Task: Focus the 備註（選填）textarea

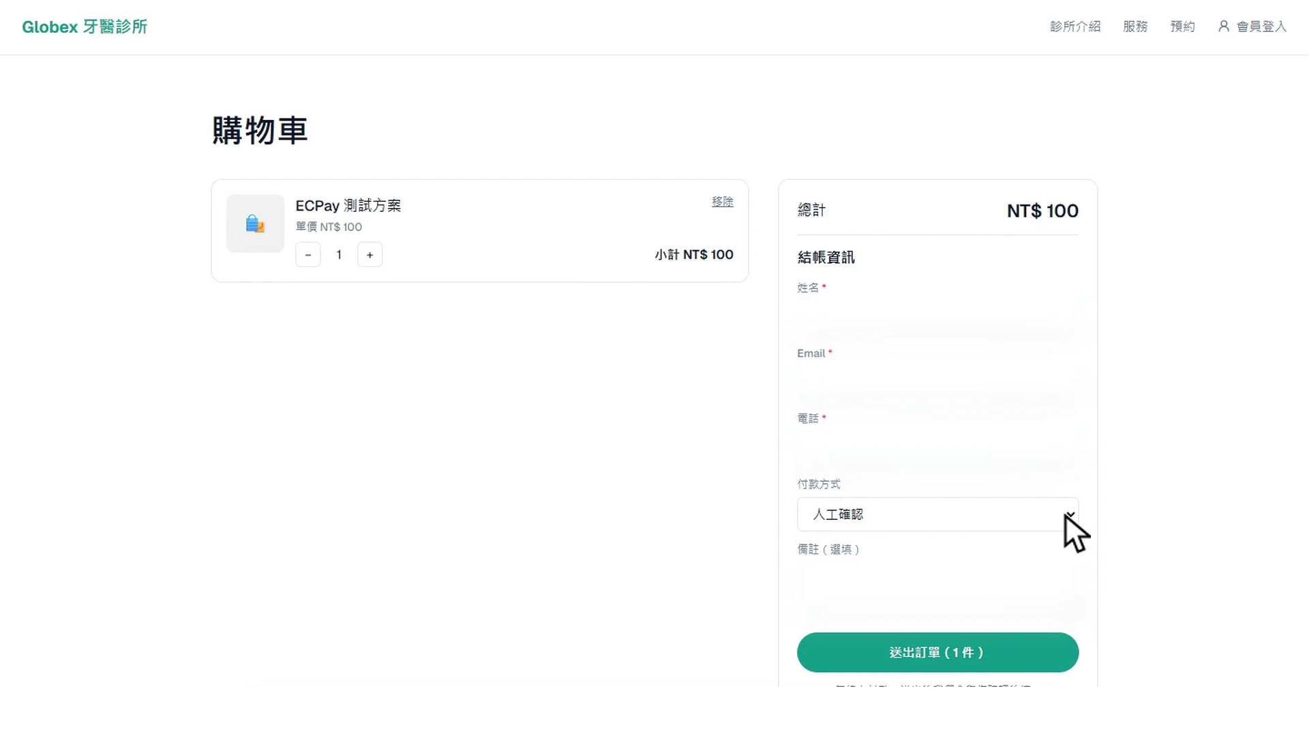Action: pyautogui.click(x=937, y=590)
